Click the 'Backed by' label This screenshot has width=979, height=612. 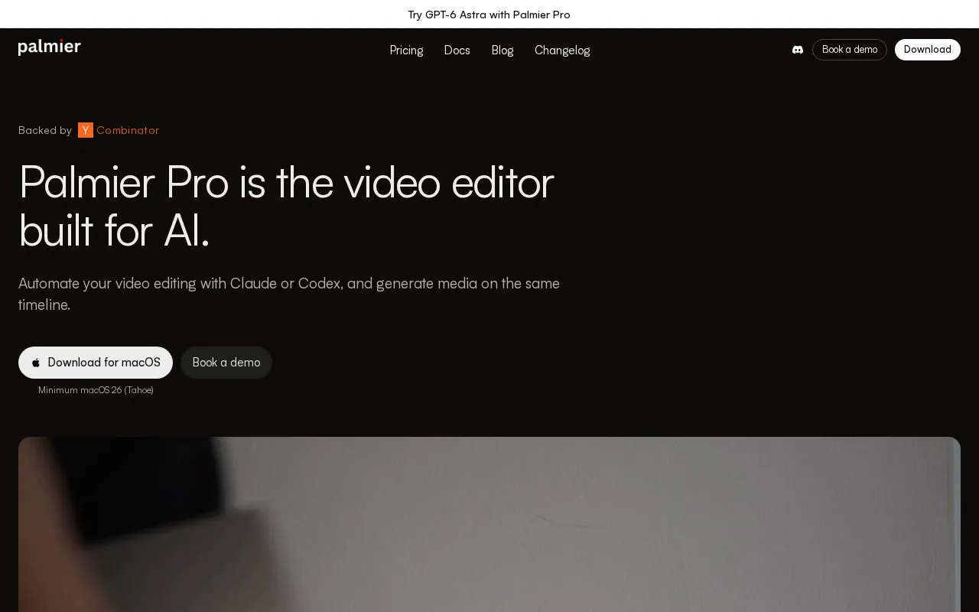tap(45, 130)
